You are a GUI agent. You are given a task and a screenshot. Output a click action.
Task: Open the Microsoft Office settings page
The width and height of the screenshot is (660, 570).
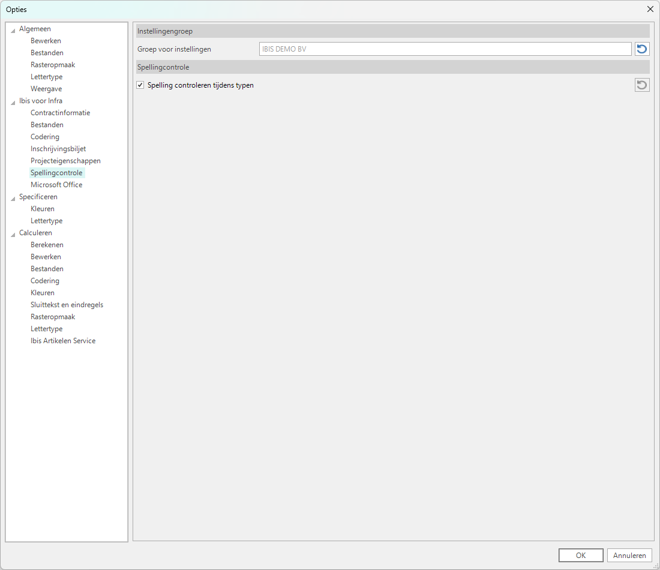click(56, 185)
